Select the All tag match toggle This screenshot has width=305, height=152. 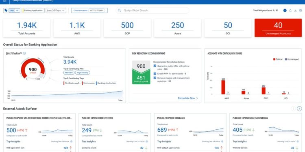(x=17, y=11)
